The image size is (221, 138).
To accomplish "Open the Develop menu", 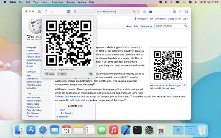I will coord(70,2).
